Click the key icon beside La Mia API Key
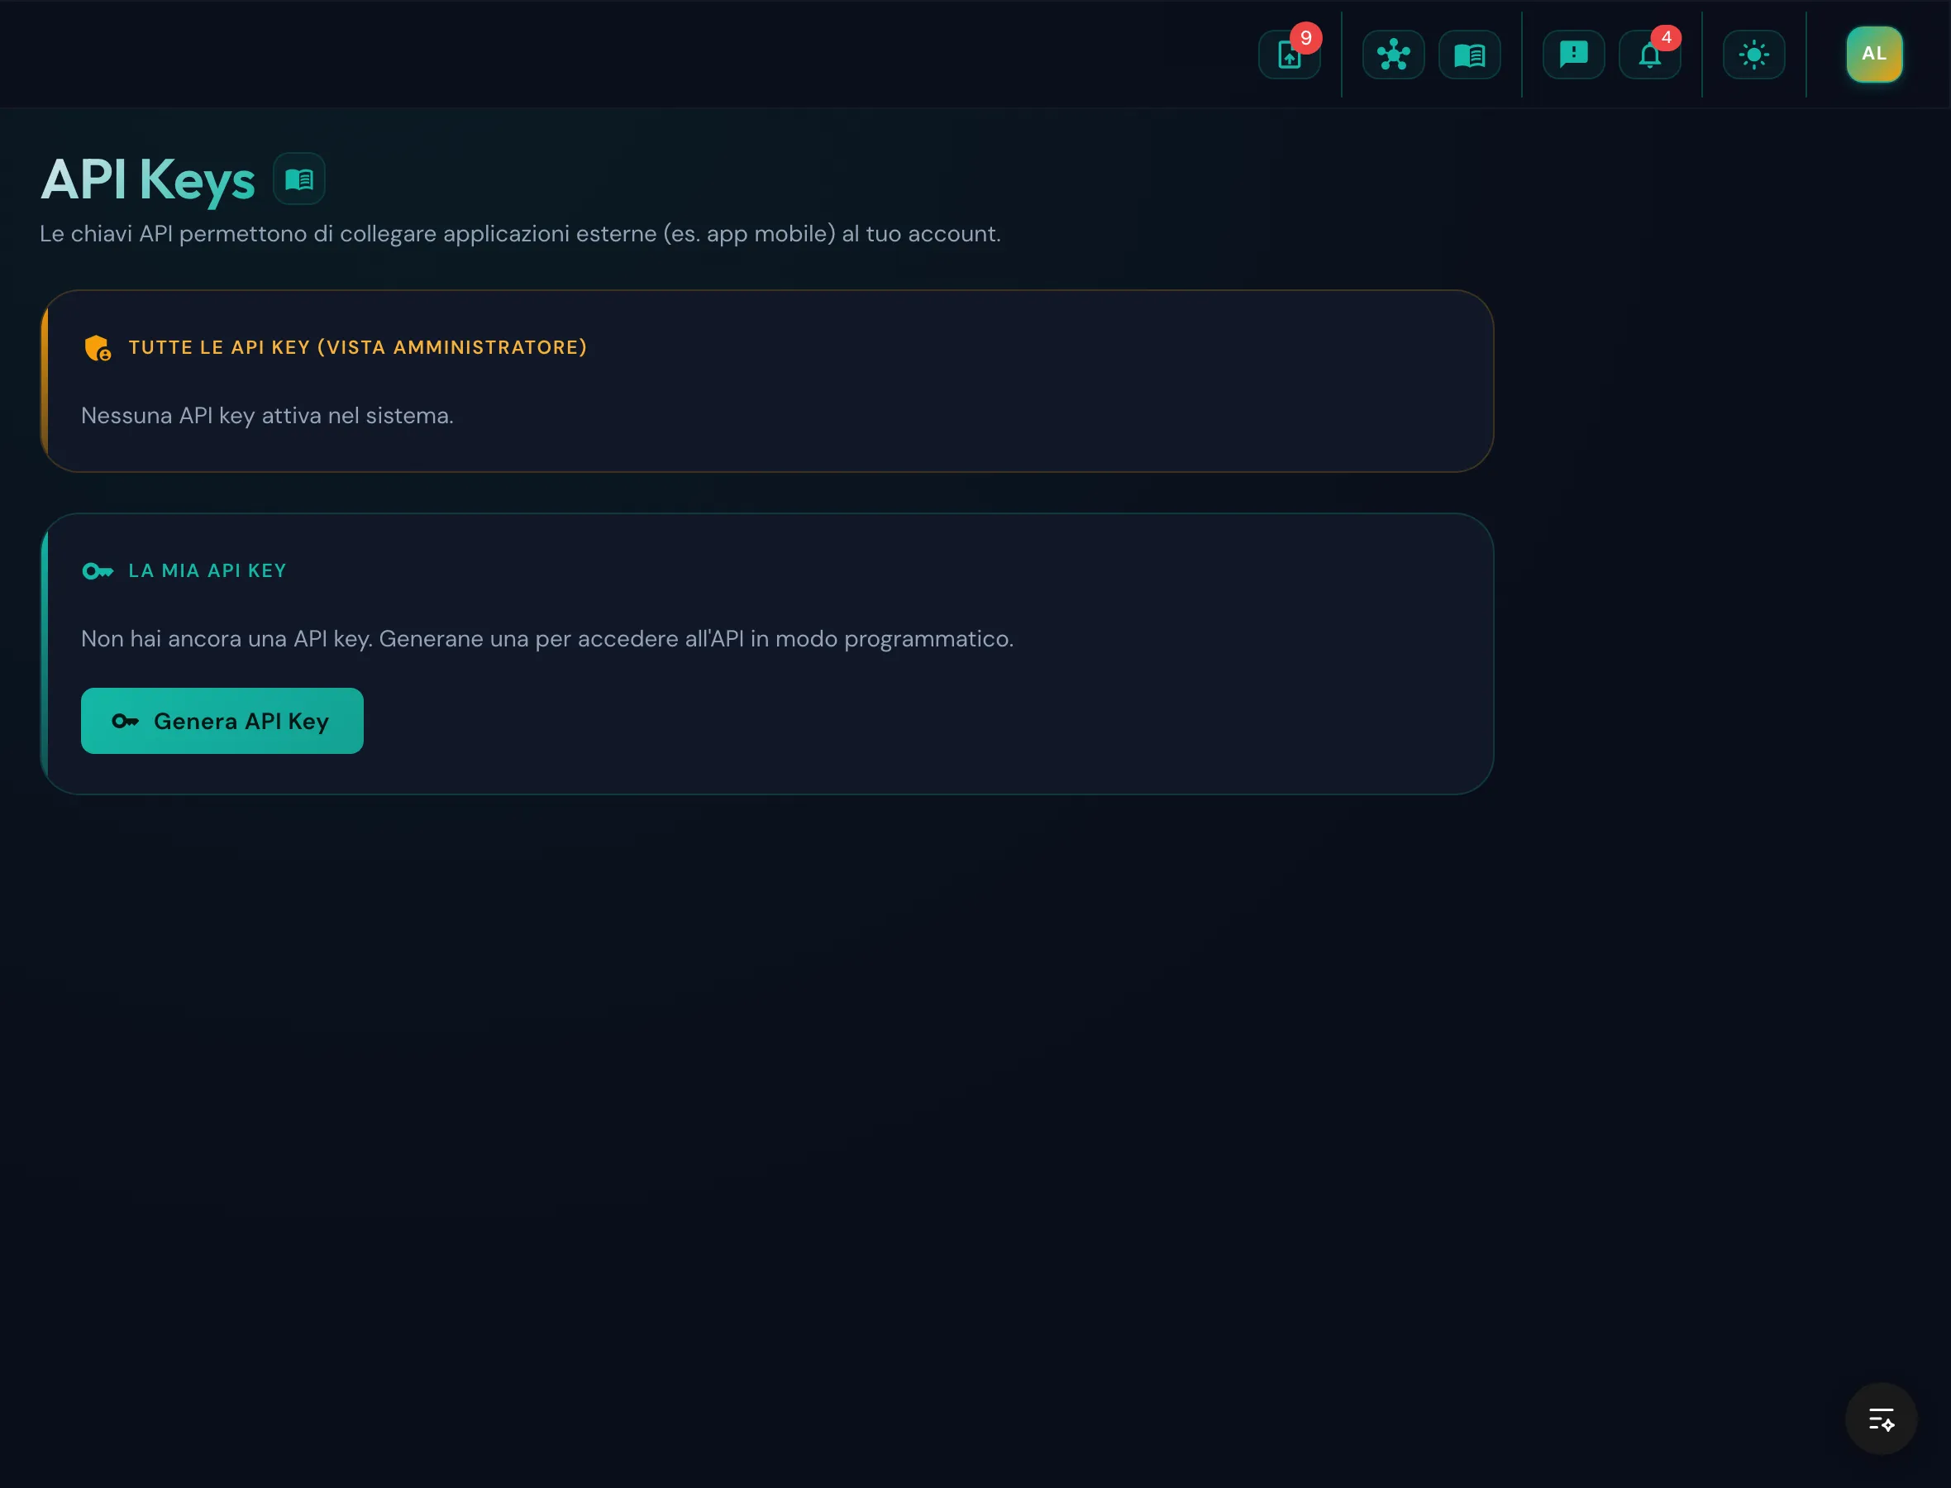 pyautogui.click(x=98, y=571)
